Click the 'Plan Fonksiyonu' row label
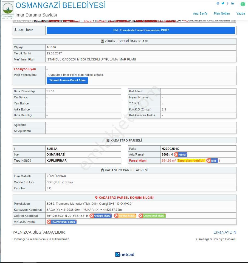Image resolution: width=248 pixels, height=263 pixels. pyautogui.click(x=25, y=75)
